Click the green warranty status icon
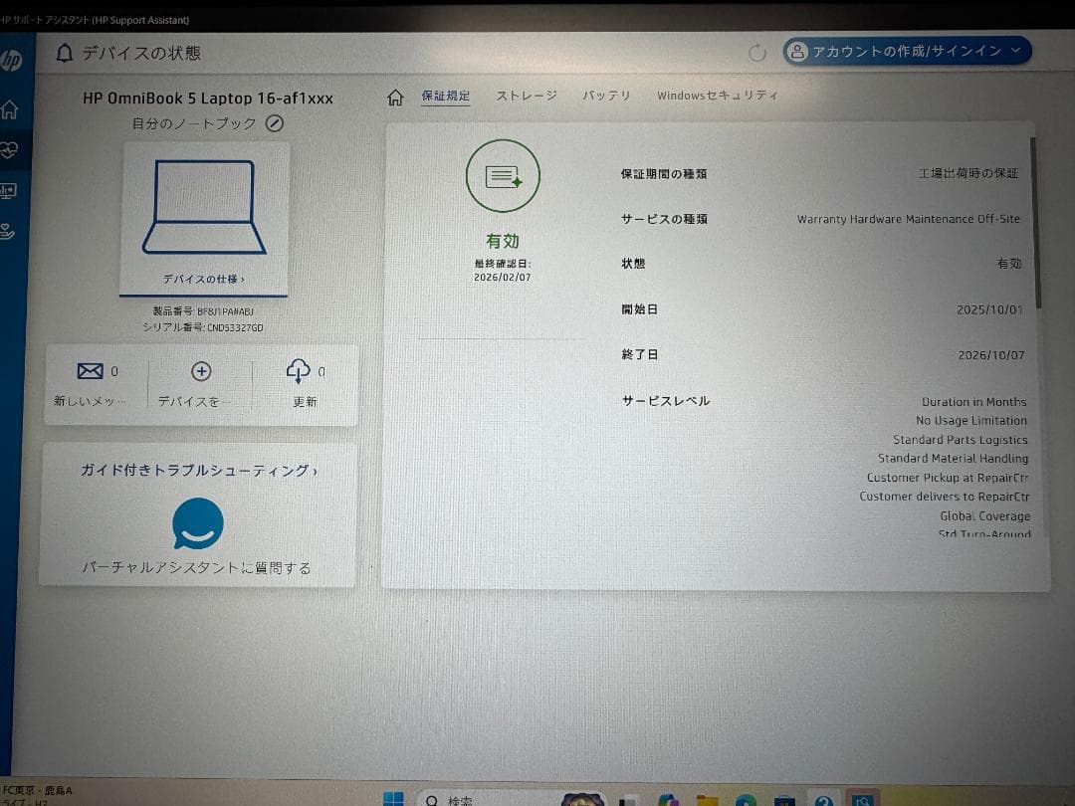This screenshot has height=806, width=1075. click(x=503, y=175)
